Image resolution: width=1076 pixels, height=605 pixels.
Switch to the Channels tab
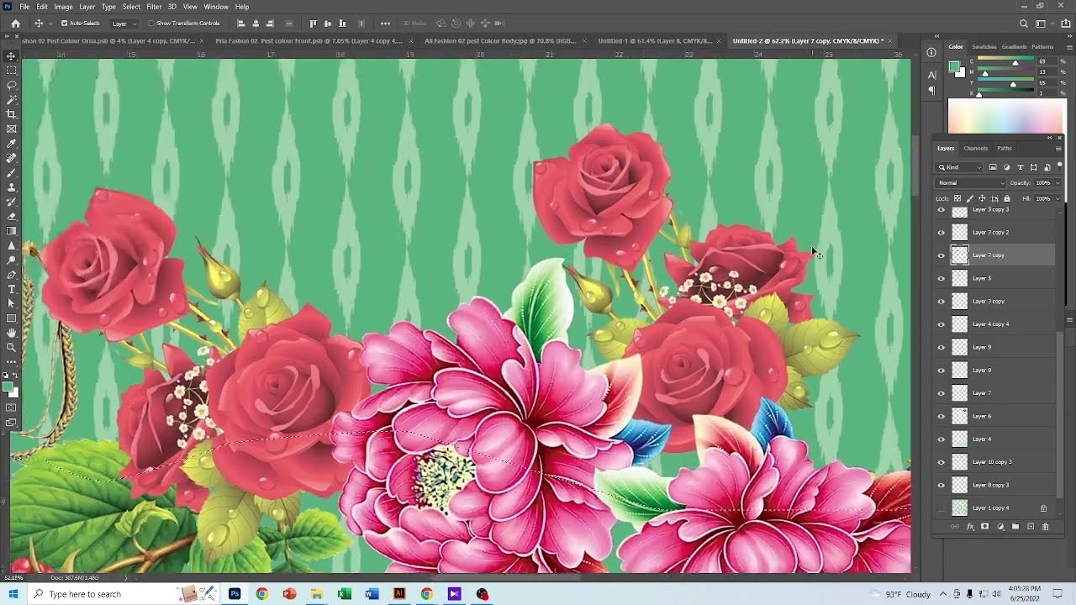[x=975, y=149]
